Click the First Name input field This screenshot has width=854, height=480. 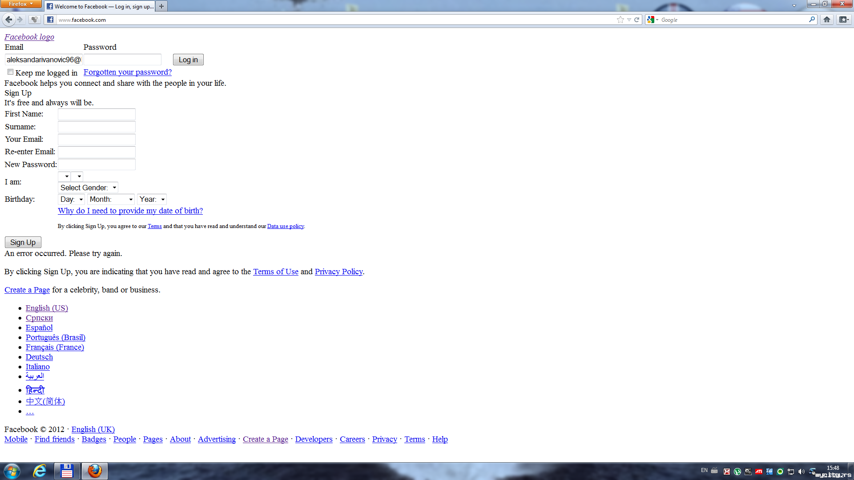coord(97,114)
